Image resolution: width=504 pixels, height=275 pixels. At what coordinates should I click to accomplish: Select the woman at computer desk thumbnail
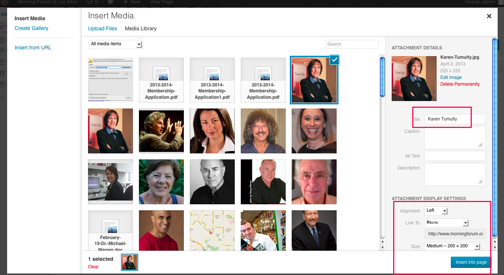(x=110, y=182)
